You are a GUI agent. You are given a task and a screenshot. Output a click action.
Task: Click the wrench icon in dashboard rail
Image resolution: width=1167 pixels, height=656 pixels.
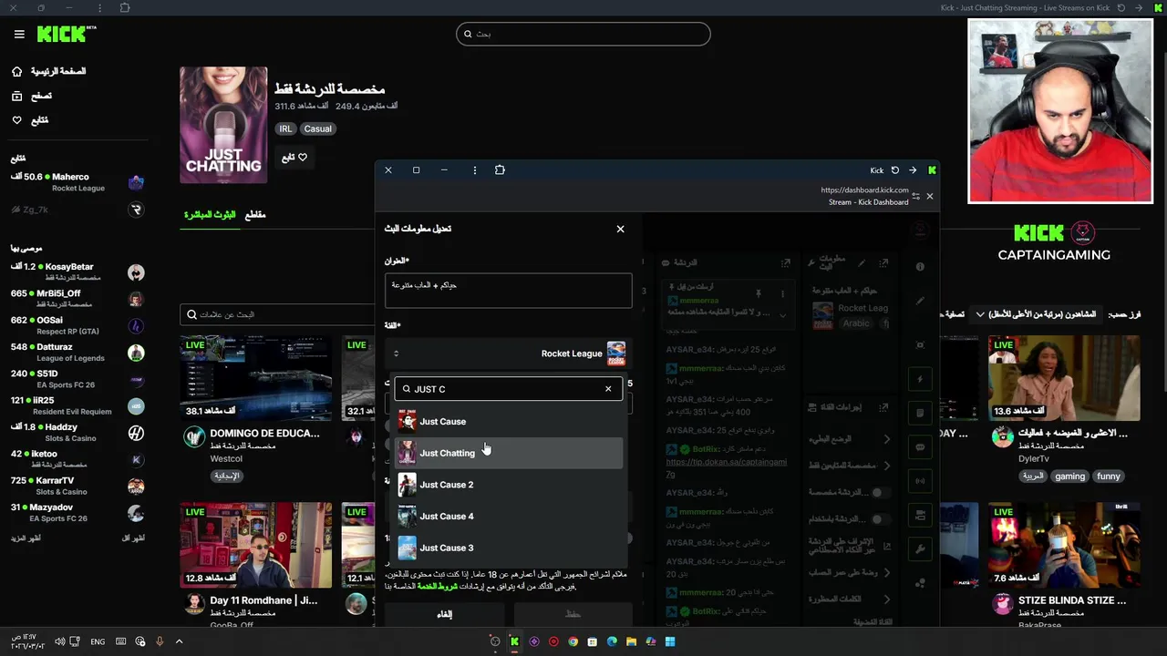click(920, 548)
